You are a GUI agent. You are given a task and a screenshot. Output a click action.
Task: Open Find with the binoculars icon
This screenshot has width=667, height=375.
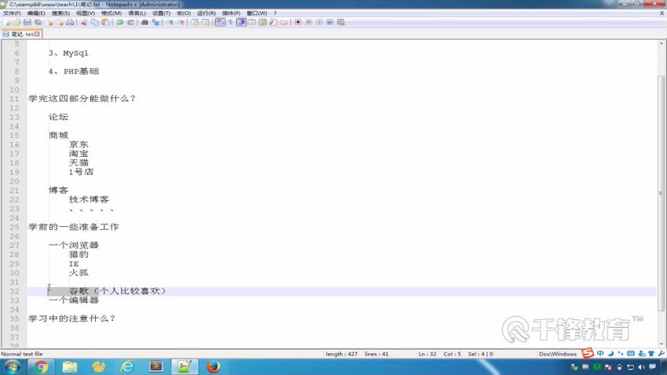(144, 22)
